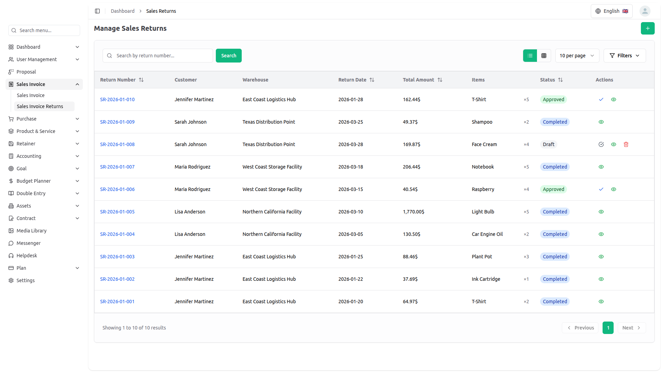Click checkmark icon for SR-2026-01-010

[601, 99]
